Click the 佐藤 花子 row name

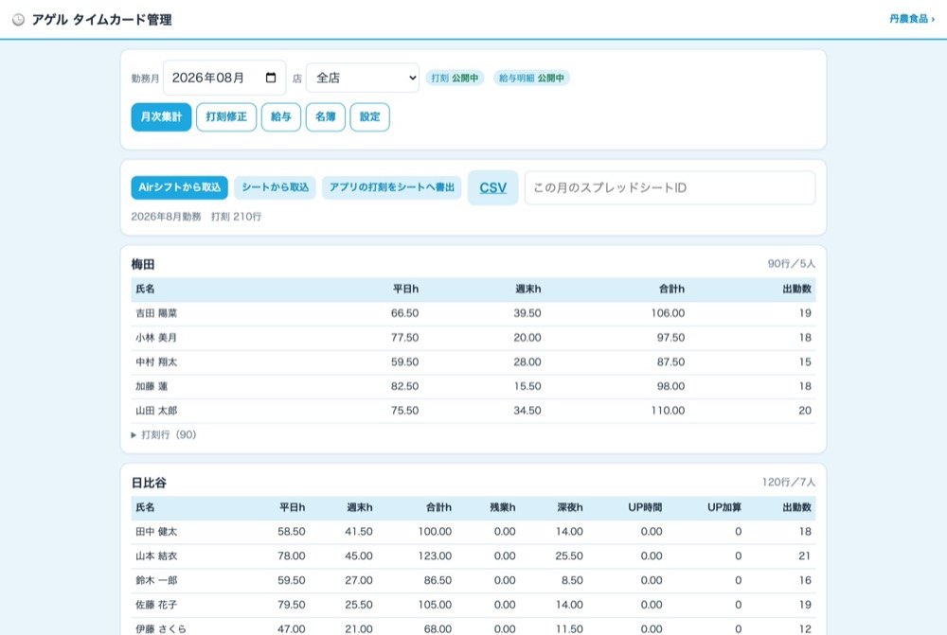pos(156,605)
